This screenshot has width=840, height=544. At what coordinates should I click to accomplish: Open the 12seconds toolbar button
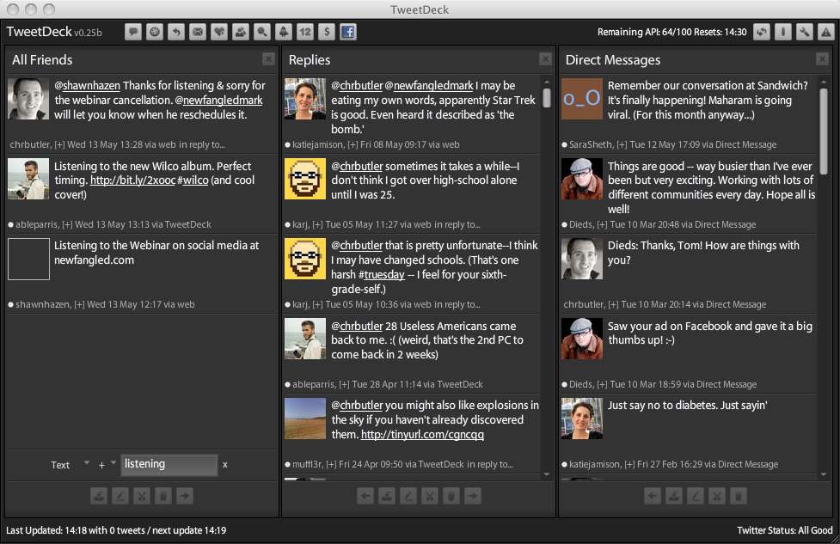click(x=305, y=32)
